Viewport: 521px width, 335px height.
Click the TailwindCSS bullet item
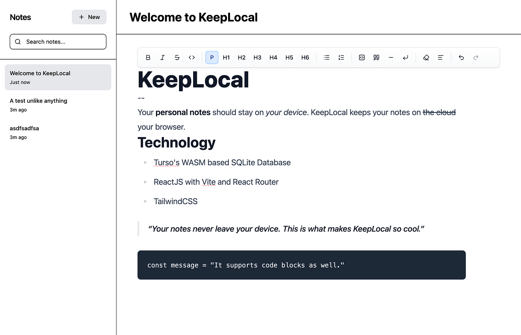point(176,201)
